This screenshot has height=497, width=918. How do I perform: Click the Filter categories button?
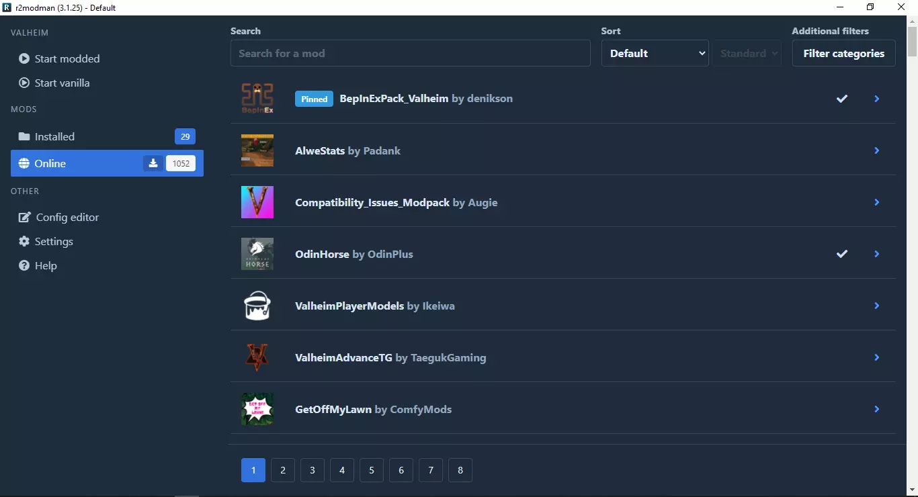[x=844, y=53]
